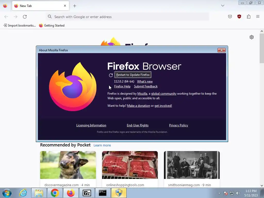Click the update refresh icon beside Restart

coord(111,75)
